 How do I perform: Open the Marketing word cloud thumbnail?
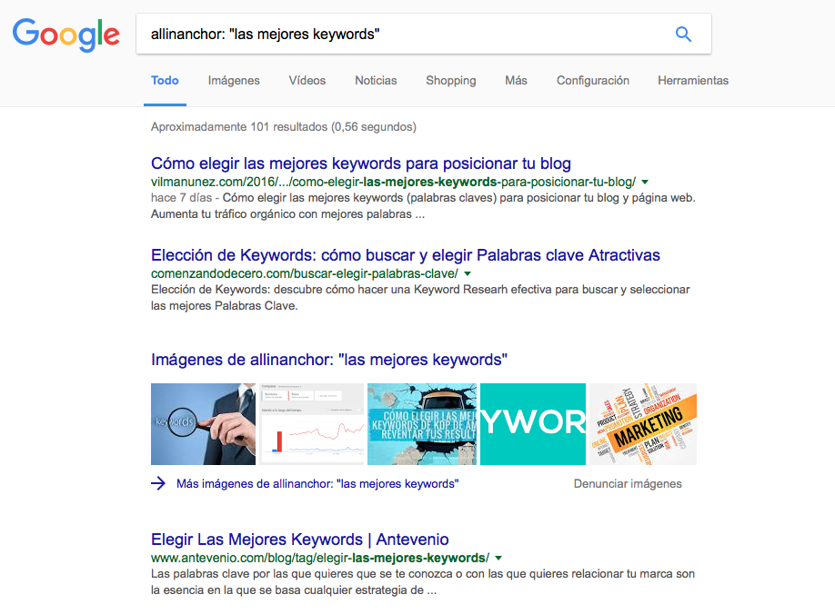pos(643,424)
